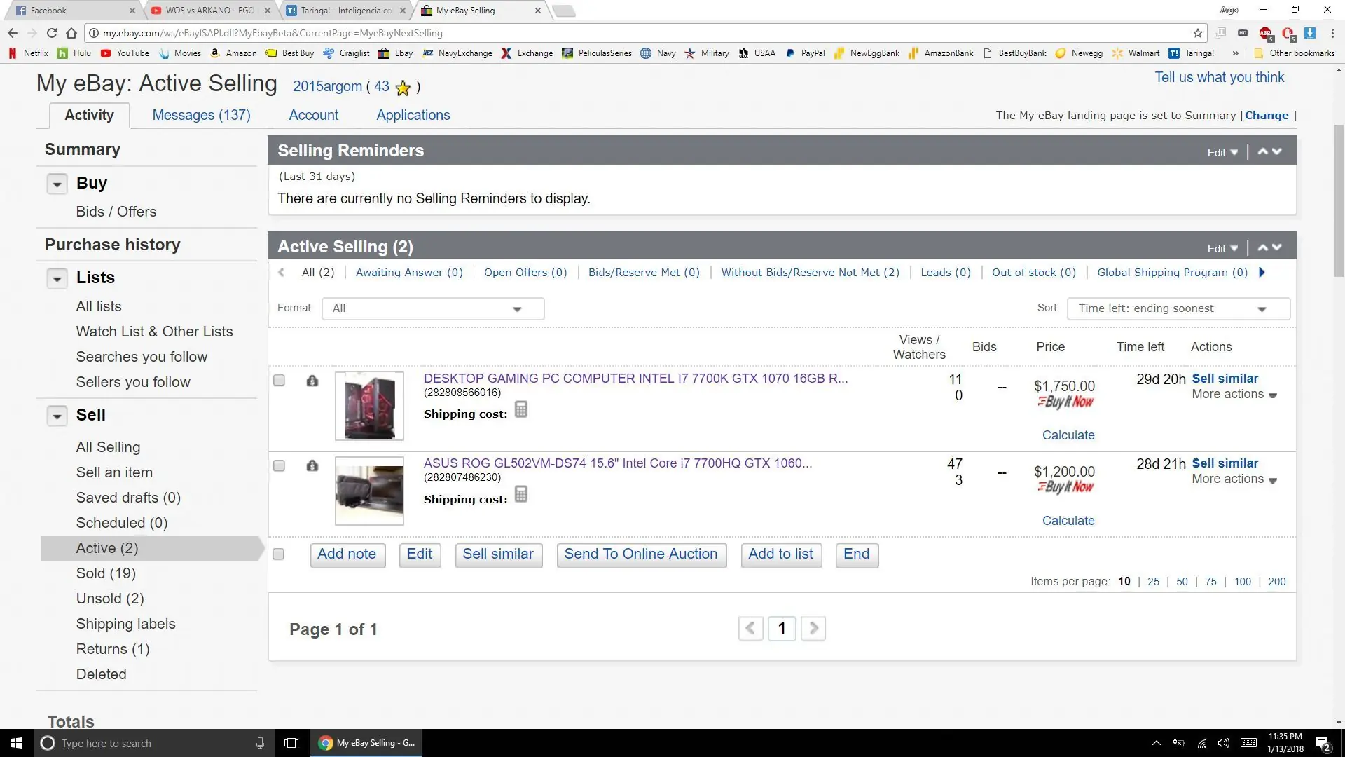Viewport: 1345px width, 757px height.
Task: Expand the Edit dropdown in Selling Reminders
Action: [x=1221, y=151]
